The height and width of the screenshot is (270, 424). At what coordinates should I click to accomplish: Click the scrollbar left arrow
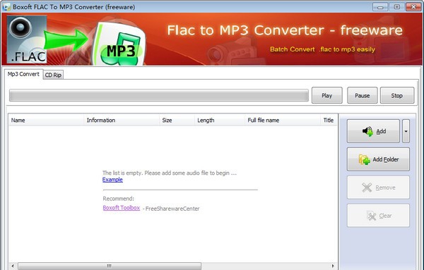click(13, 266)
